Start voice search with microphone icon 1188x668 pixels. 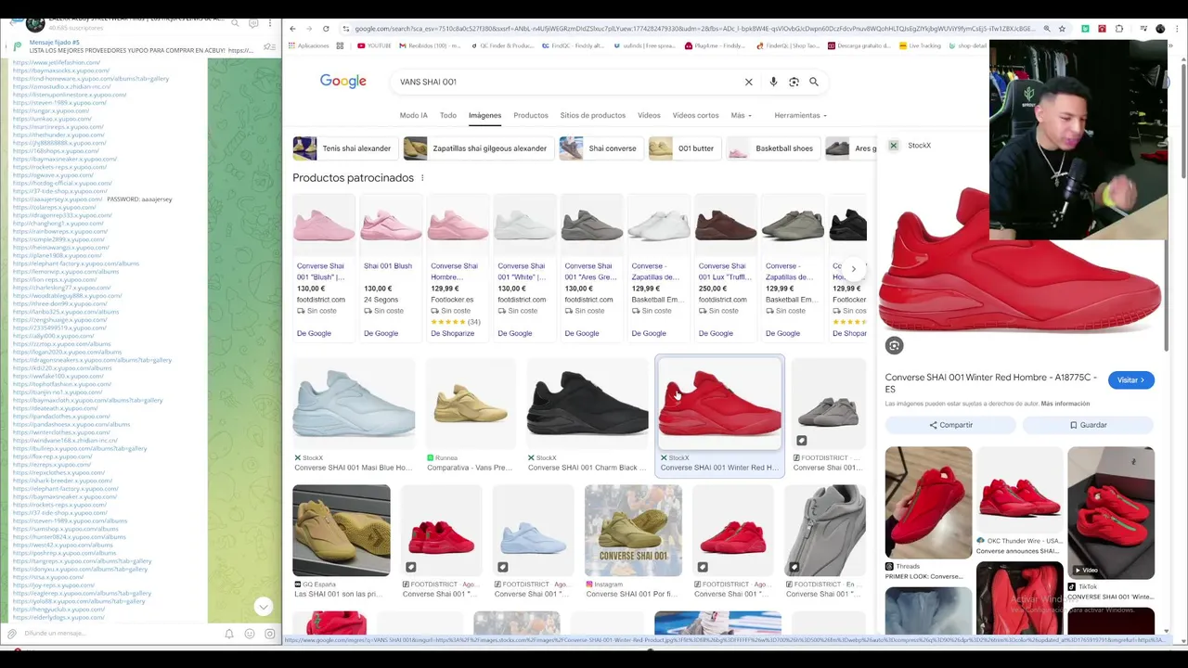773,82
